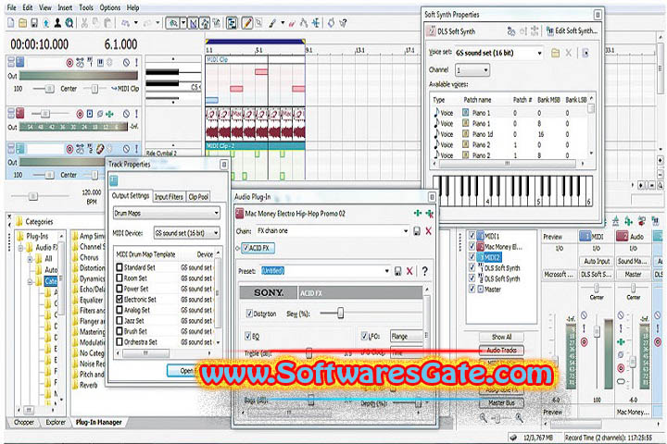Click first MIDI track volume slider
The height and width of the screenshot is (444, 667).
(x=49, y=89)
